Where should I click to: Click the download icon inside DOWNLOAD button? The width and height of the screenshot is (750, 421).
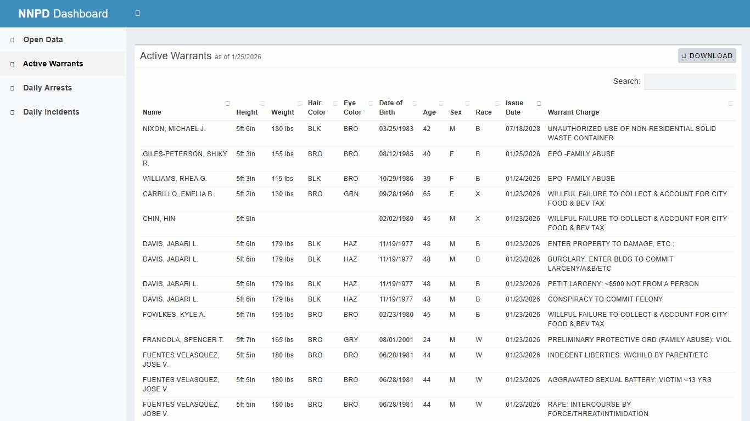point(684,55)
